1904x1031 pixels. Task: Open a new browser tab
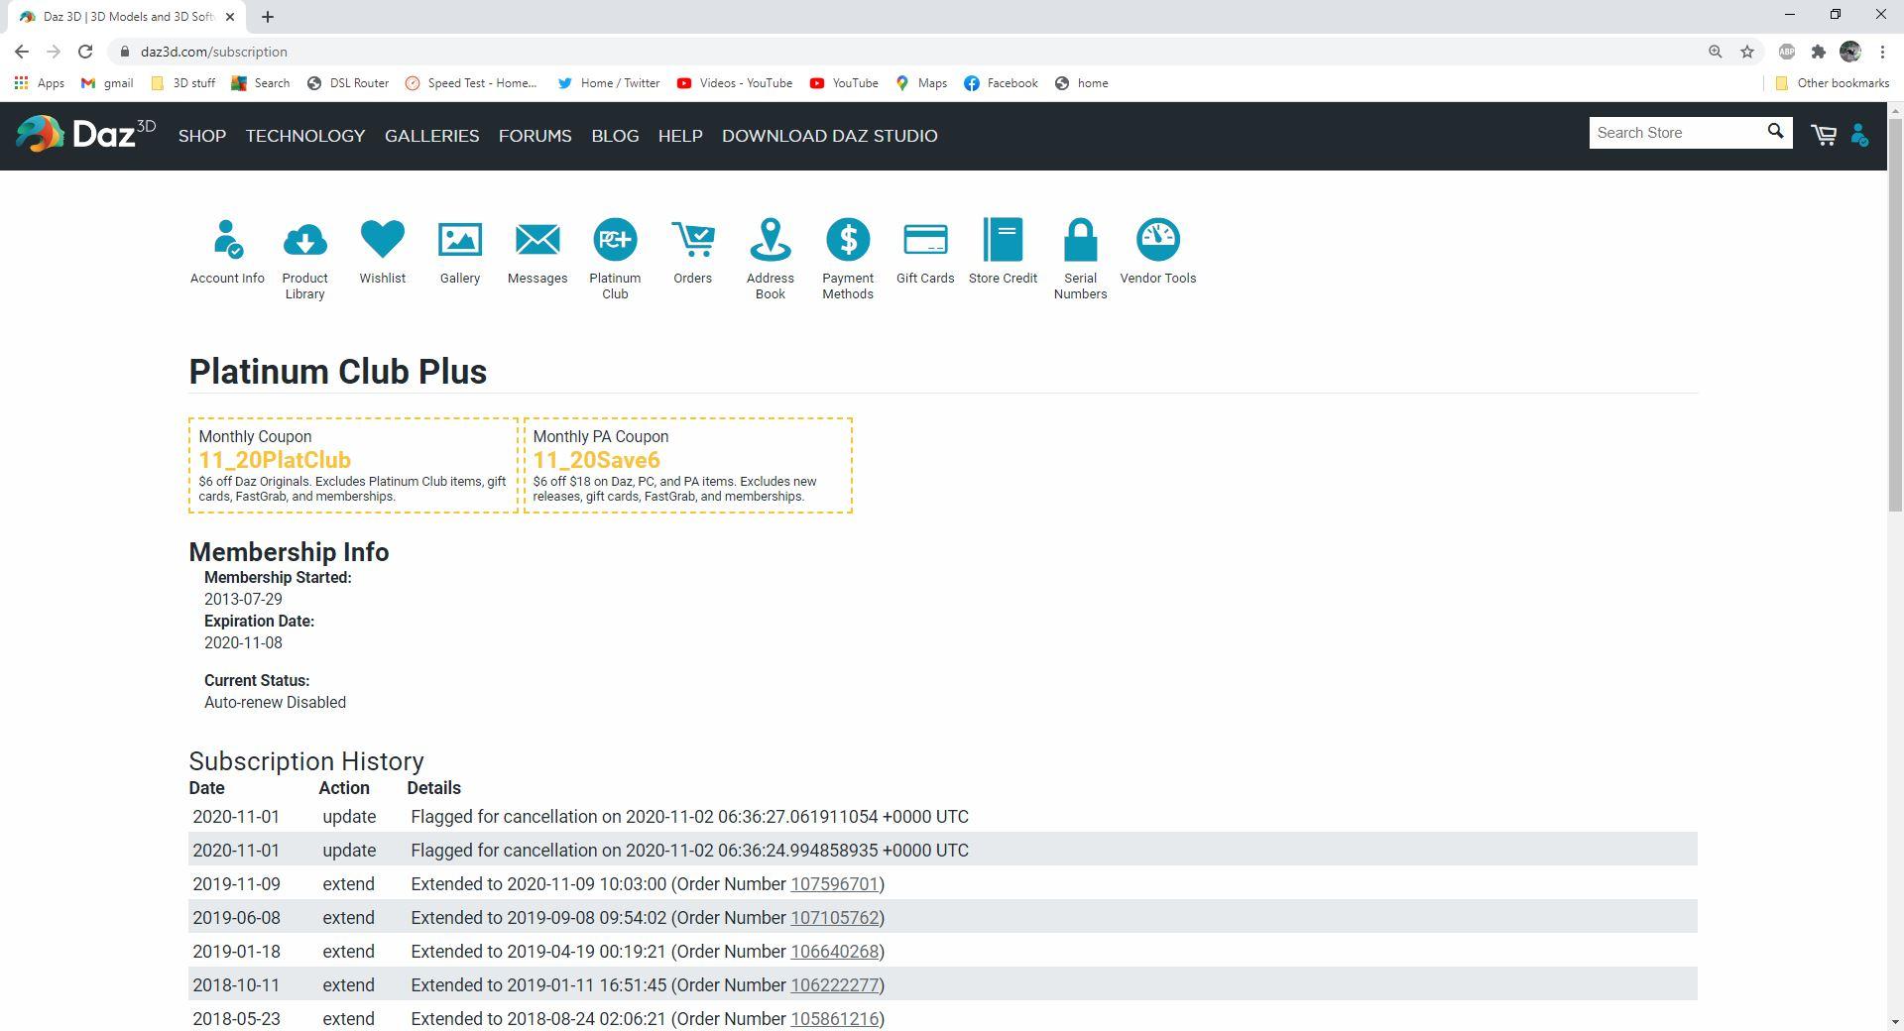pyautogui.click(x=268, y=17)
